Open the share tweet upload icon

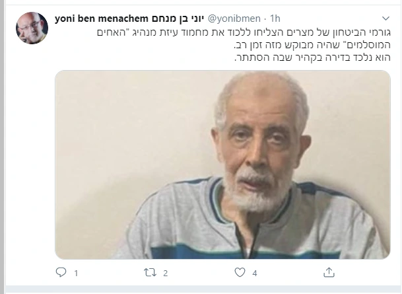tap(329, 272)
